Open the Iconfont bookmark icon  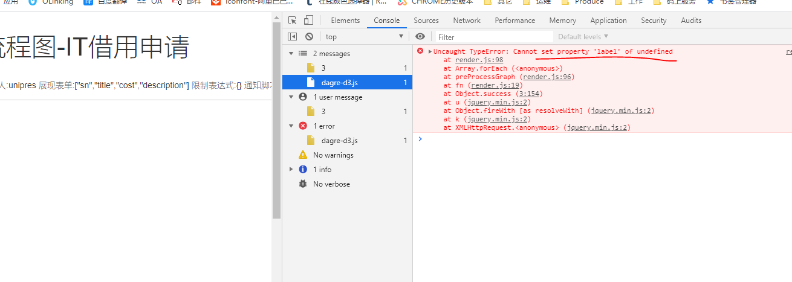(216, 2)
